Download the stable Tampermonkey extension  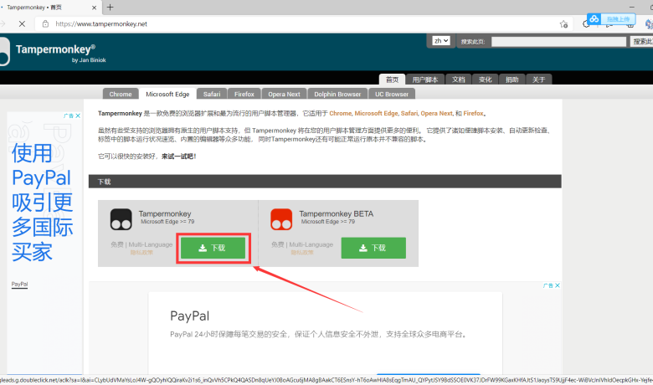click(x=213, y=248)
